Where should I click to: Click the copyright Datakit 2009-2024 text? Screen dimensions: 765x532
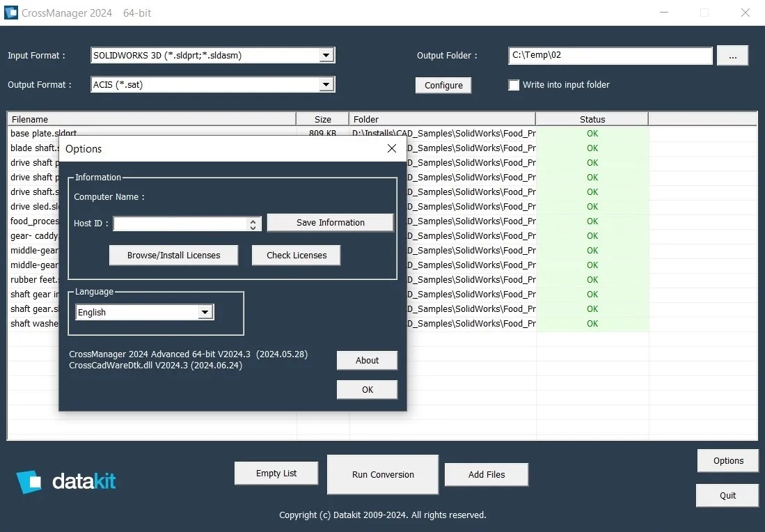[x=383, y=515]
